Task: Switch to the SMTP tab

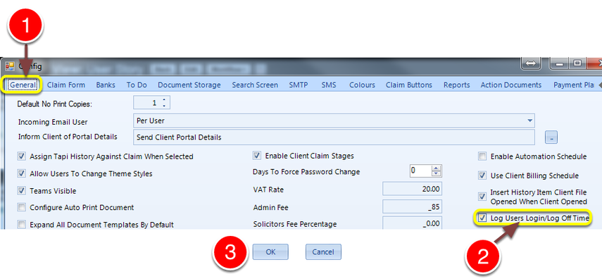Action: click(x=299, y=85)
